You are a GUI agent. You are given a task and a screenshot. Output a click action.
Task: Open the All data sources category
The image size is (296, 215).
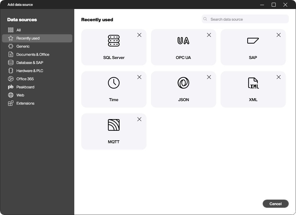[37, 30]
